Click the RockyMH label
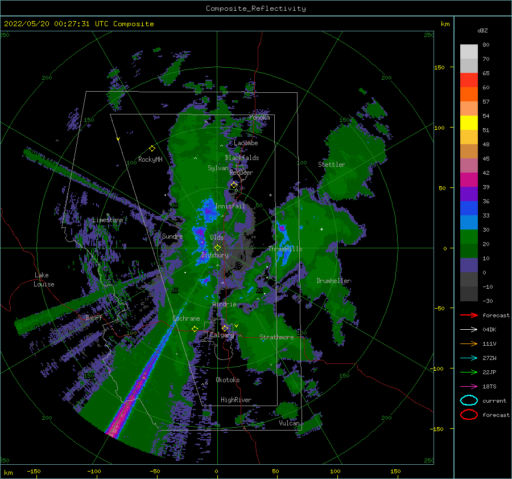512x479 pixels. coord(150,159)
